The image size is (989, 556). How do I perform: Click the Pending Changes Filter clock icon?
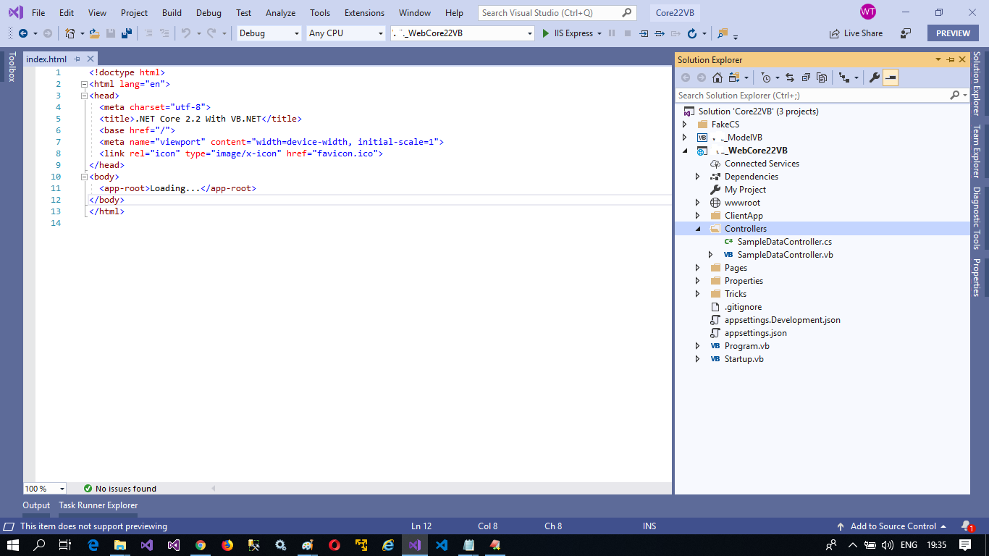click(x=766, y=77)
